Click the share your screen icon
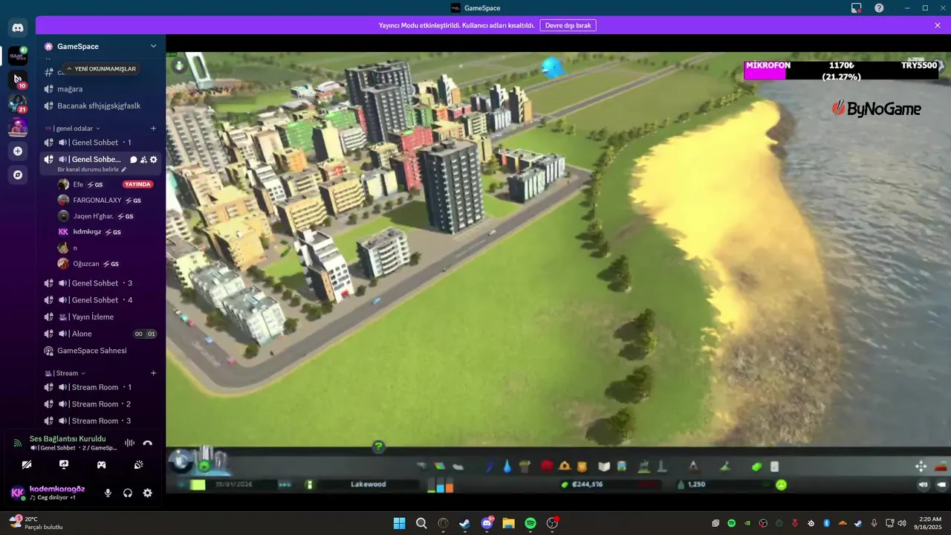Screen dimensions: 951x535 [x=64, y=464]
